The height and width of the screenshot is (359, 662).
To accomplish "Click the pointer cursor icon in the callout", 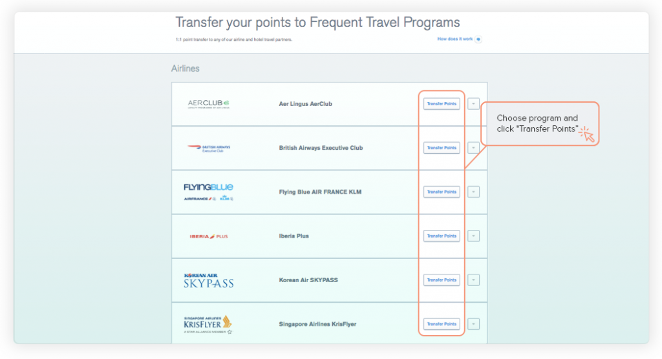I will coord(587,134).
